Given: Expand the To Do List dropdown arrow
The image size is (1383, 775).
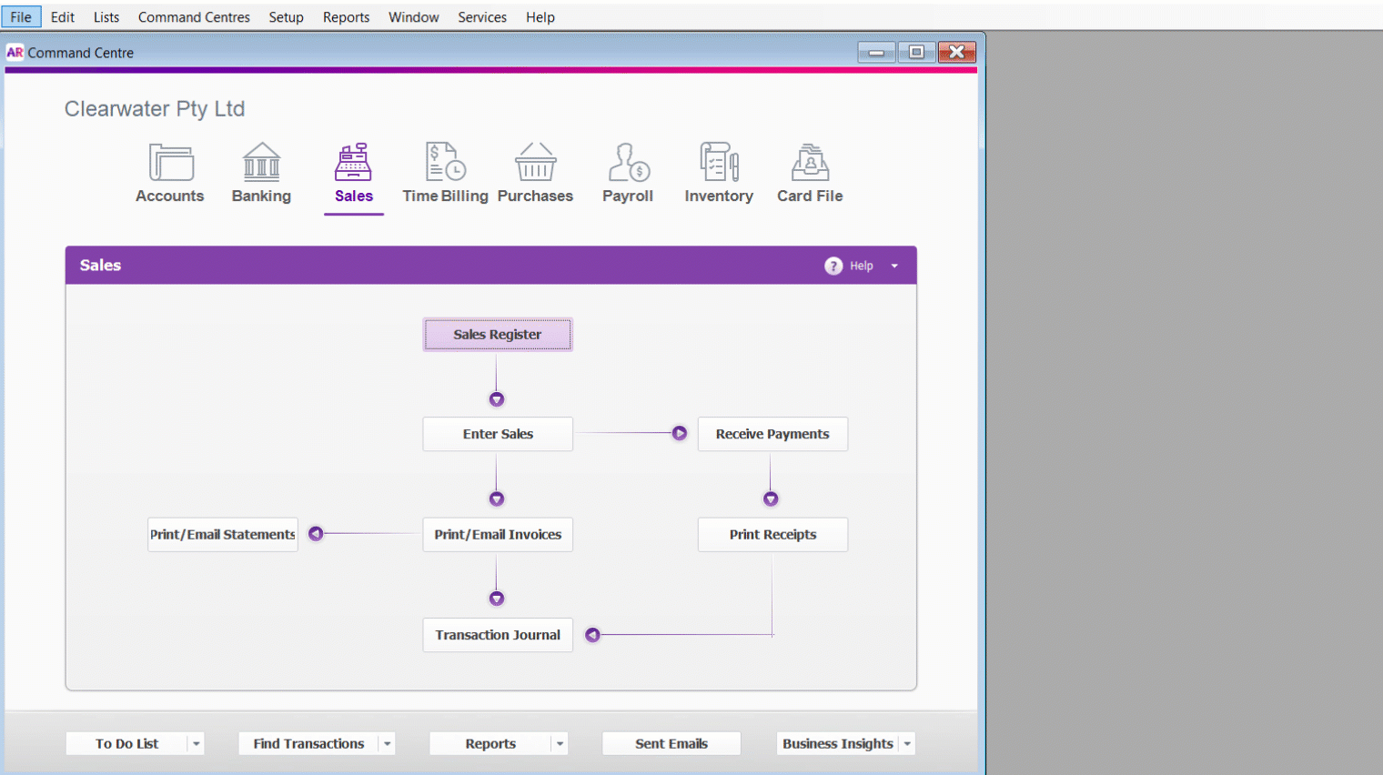Looking at the screenshot, I should [x=196, y=744].
